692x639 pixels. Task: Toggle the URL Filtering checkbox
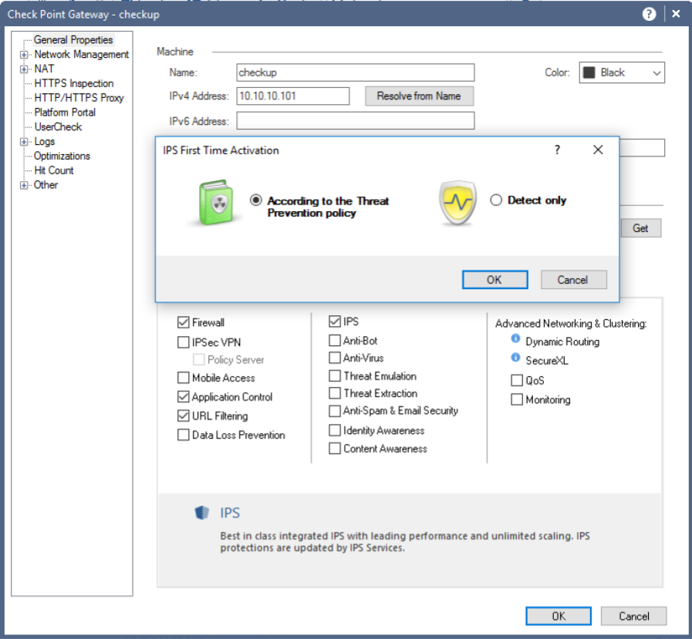[x=183, y=415]
